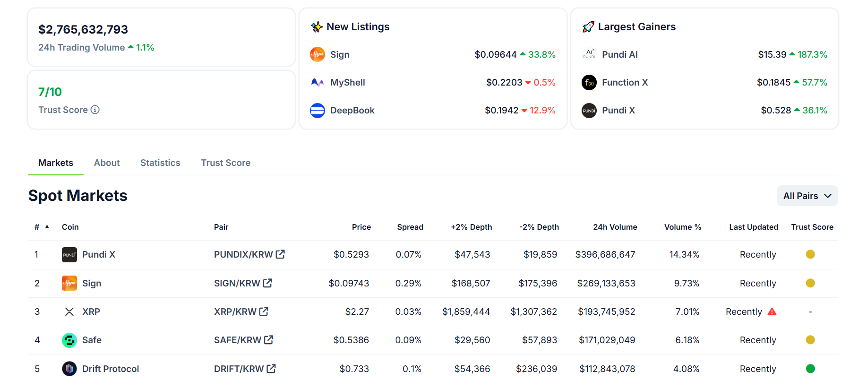
Task: Click the green trust dot for Drift Protocol
Action: click(x=810, y=369)
